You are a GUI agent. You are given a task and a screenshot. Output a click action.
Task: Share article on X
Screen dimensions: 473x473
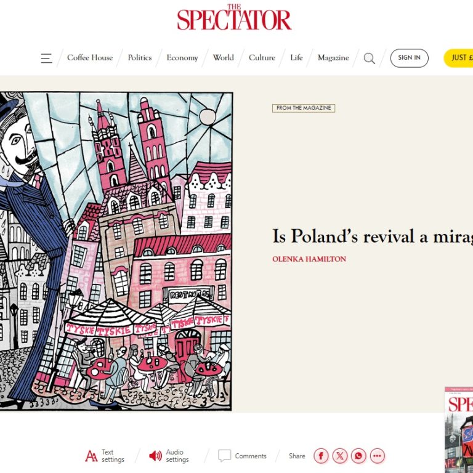tap(340, 456)
